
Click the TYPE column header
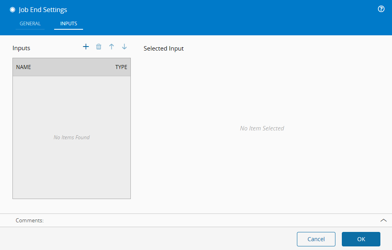121,67
